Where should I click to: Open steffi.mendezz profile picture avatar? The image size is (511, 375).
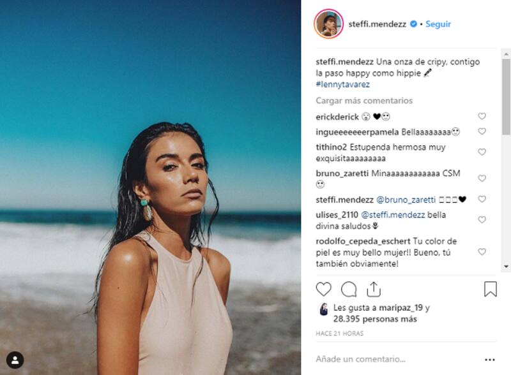(x=329, y=24)
